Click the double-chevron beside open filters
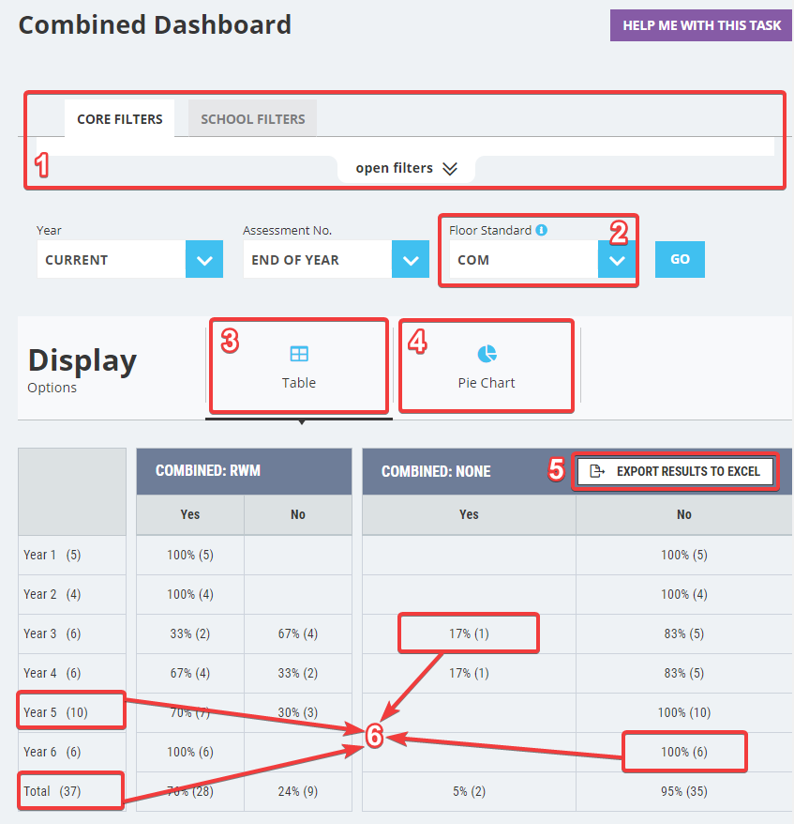794x824 pixels. [450, 169]
